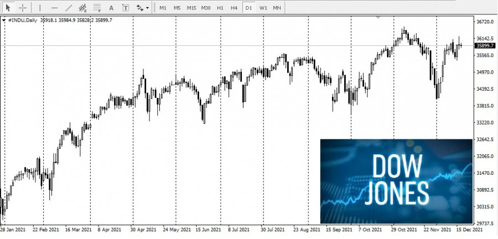The width and height of the screenshot is (498, 239).
Task: Switch chart to M15 timeframe
Action: [191, 8]
